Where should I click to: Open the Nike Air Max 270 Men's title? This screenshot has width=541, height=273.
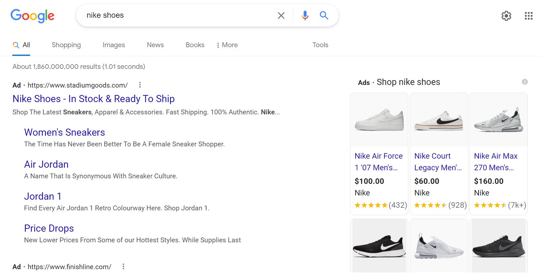pos(496,162)
